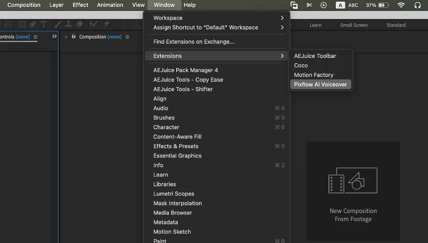Select the Eraser tool
This screenshot has height=243, width=428.
[x=80, y=24]
